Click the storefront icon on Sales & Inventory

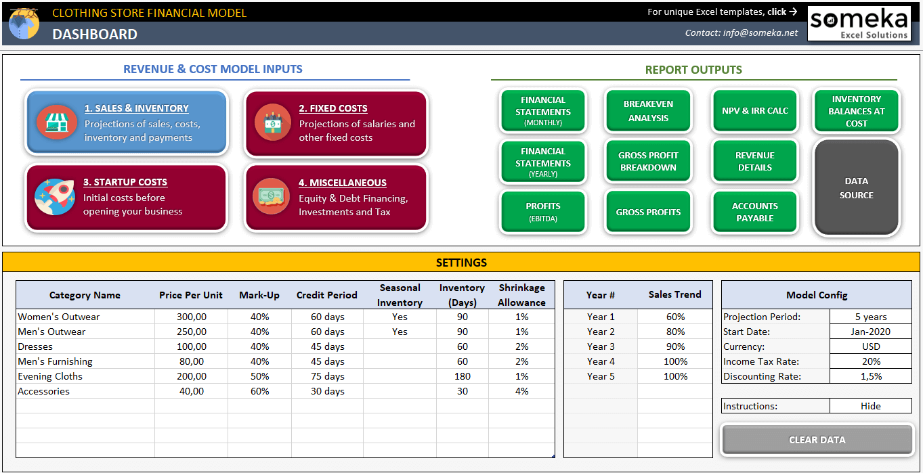coord(57,124)
